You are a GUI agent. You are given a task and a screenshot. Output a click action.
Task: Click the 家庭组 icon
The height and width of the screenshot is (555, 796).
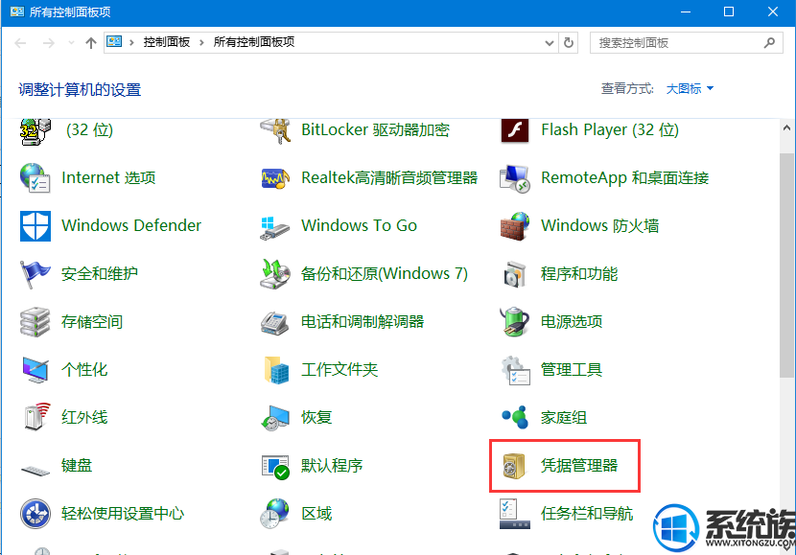pos(515,417)
